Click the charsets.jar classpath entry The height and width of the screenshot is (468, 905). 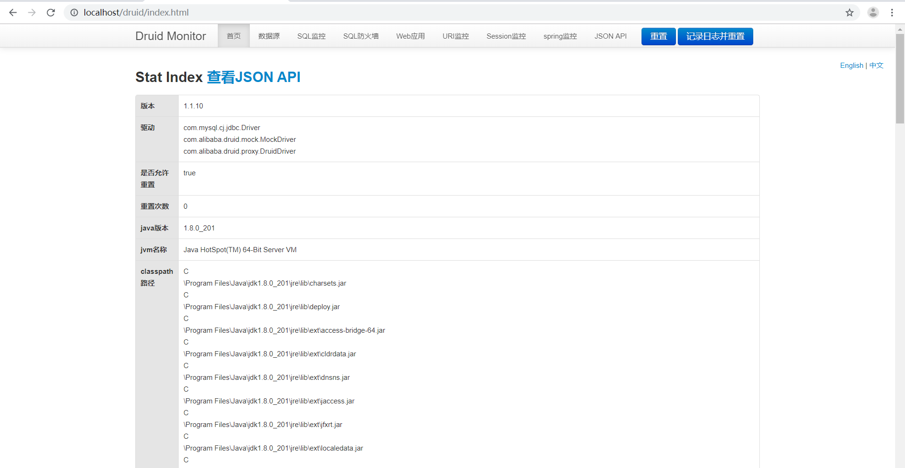(265, 283)
